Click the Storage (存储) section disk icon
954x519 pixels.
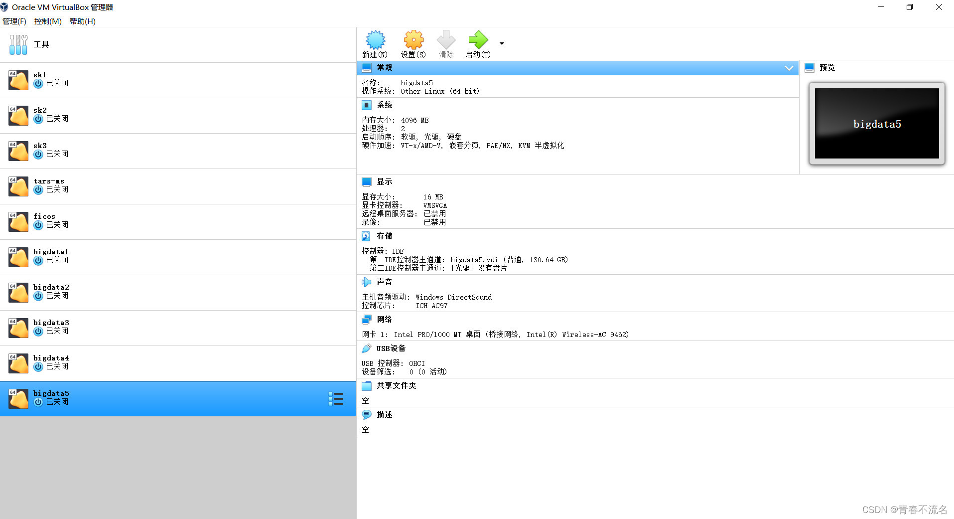(366, 236)
